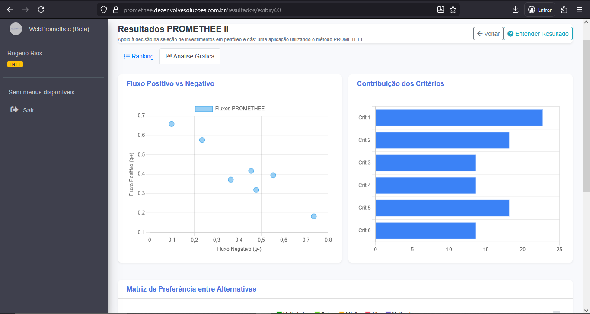Click the tracking protection shield icon
Viewport: 590px width, 314px height.
point(103,10)
